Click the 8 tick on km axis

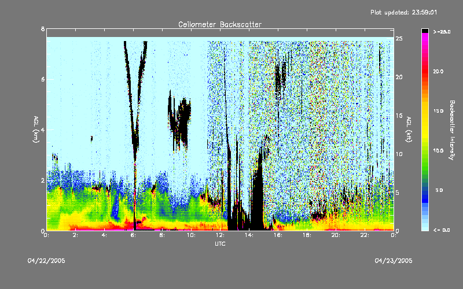click(x=43, y=29)
